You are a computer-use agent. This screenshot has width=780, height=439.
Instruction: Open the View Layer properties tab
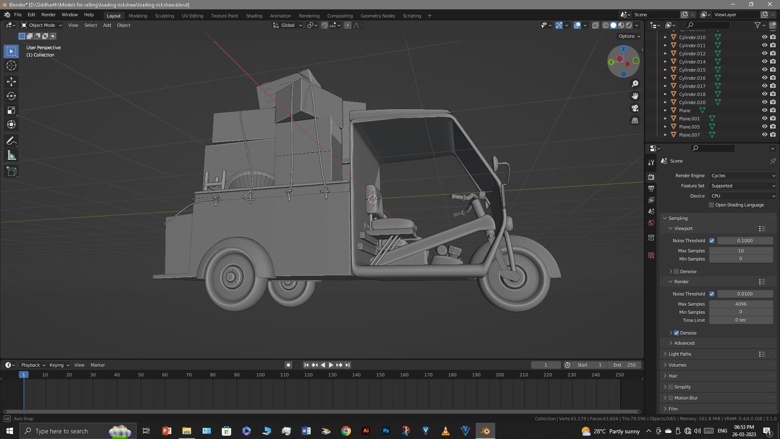(x=651, y=200)
